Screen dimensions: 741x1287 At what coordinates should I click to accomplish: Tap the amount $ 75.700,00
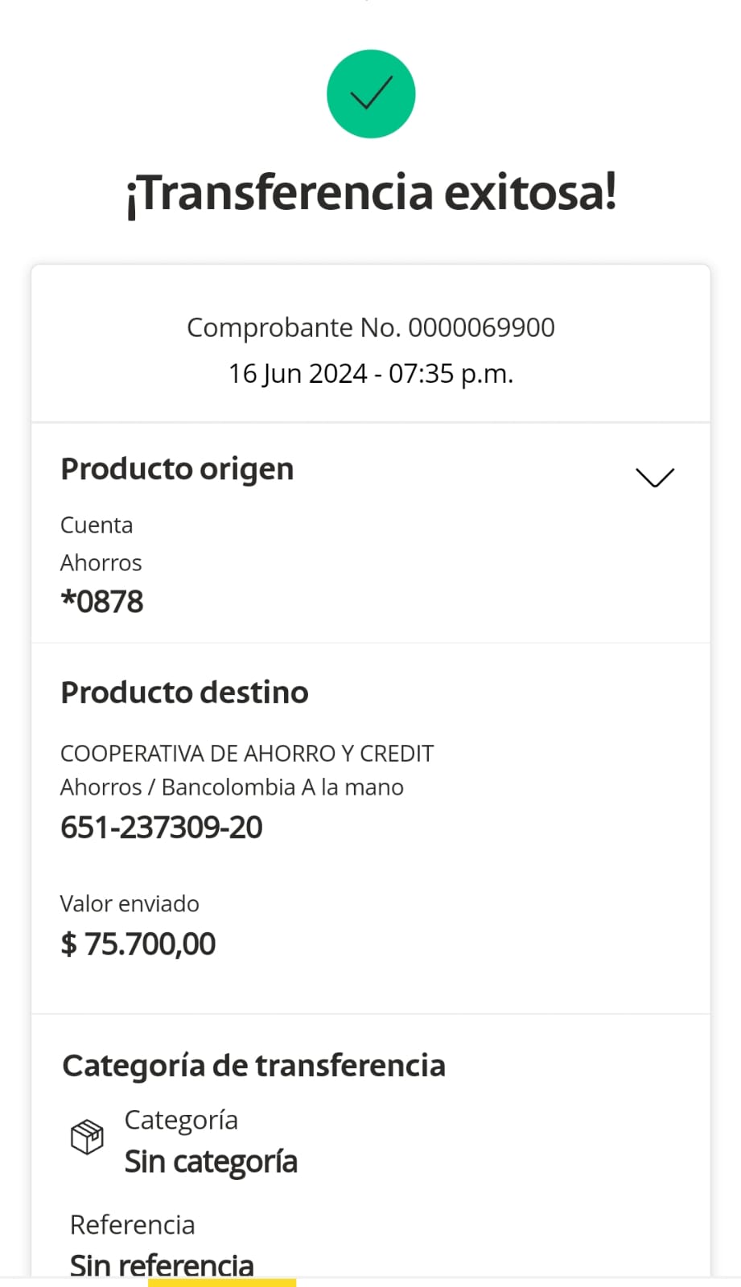[x=138, y=944]
